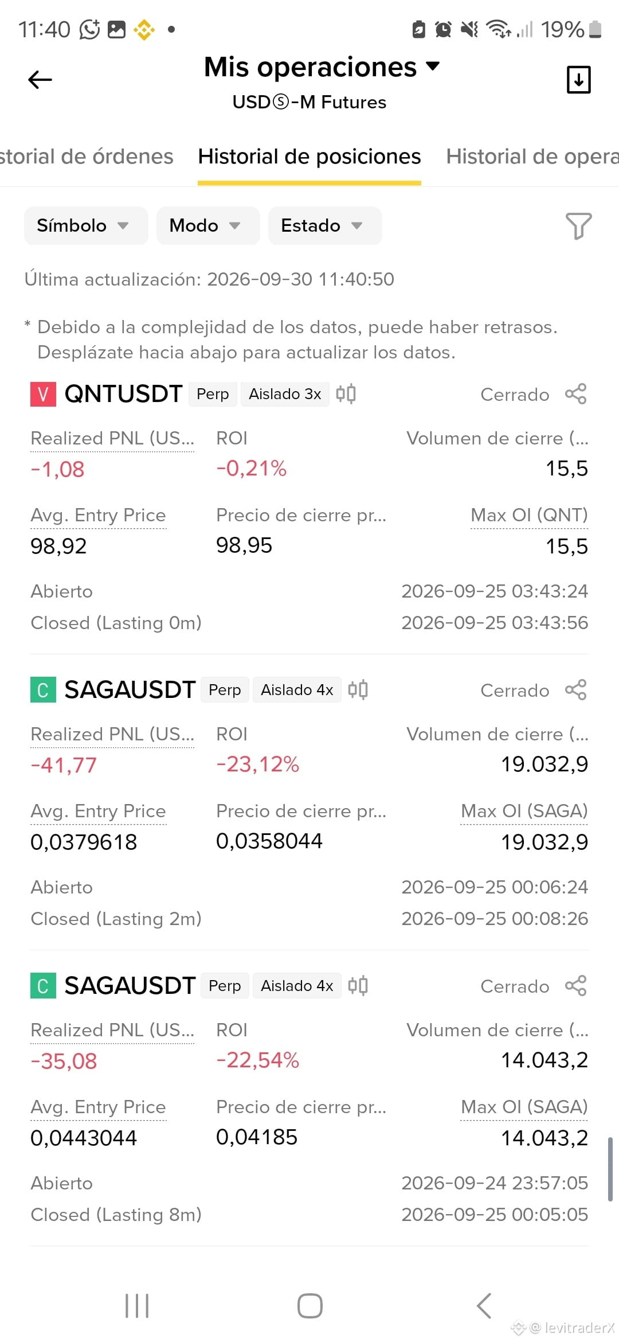Image resolution: width=619 pixels, height=1342 pixels.
Task: Tap the Android home navigation button
Action: coord(309,1306)
